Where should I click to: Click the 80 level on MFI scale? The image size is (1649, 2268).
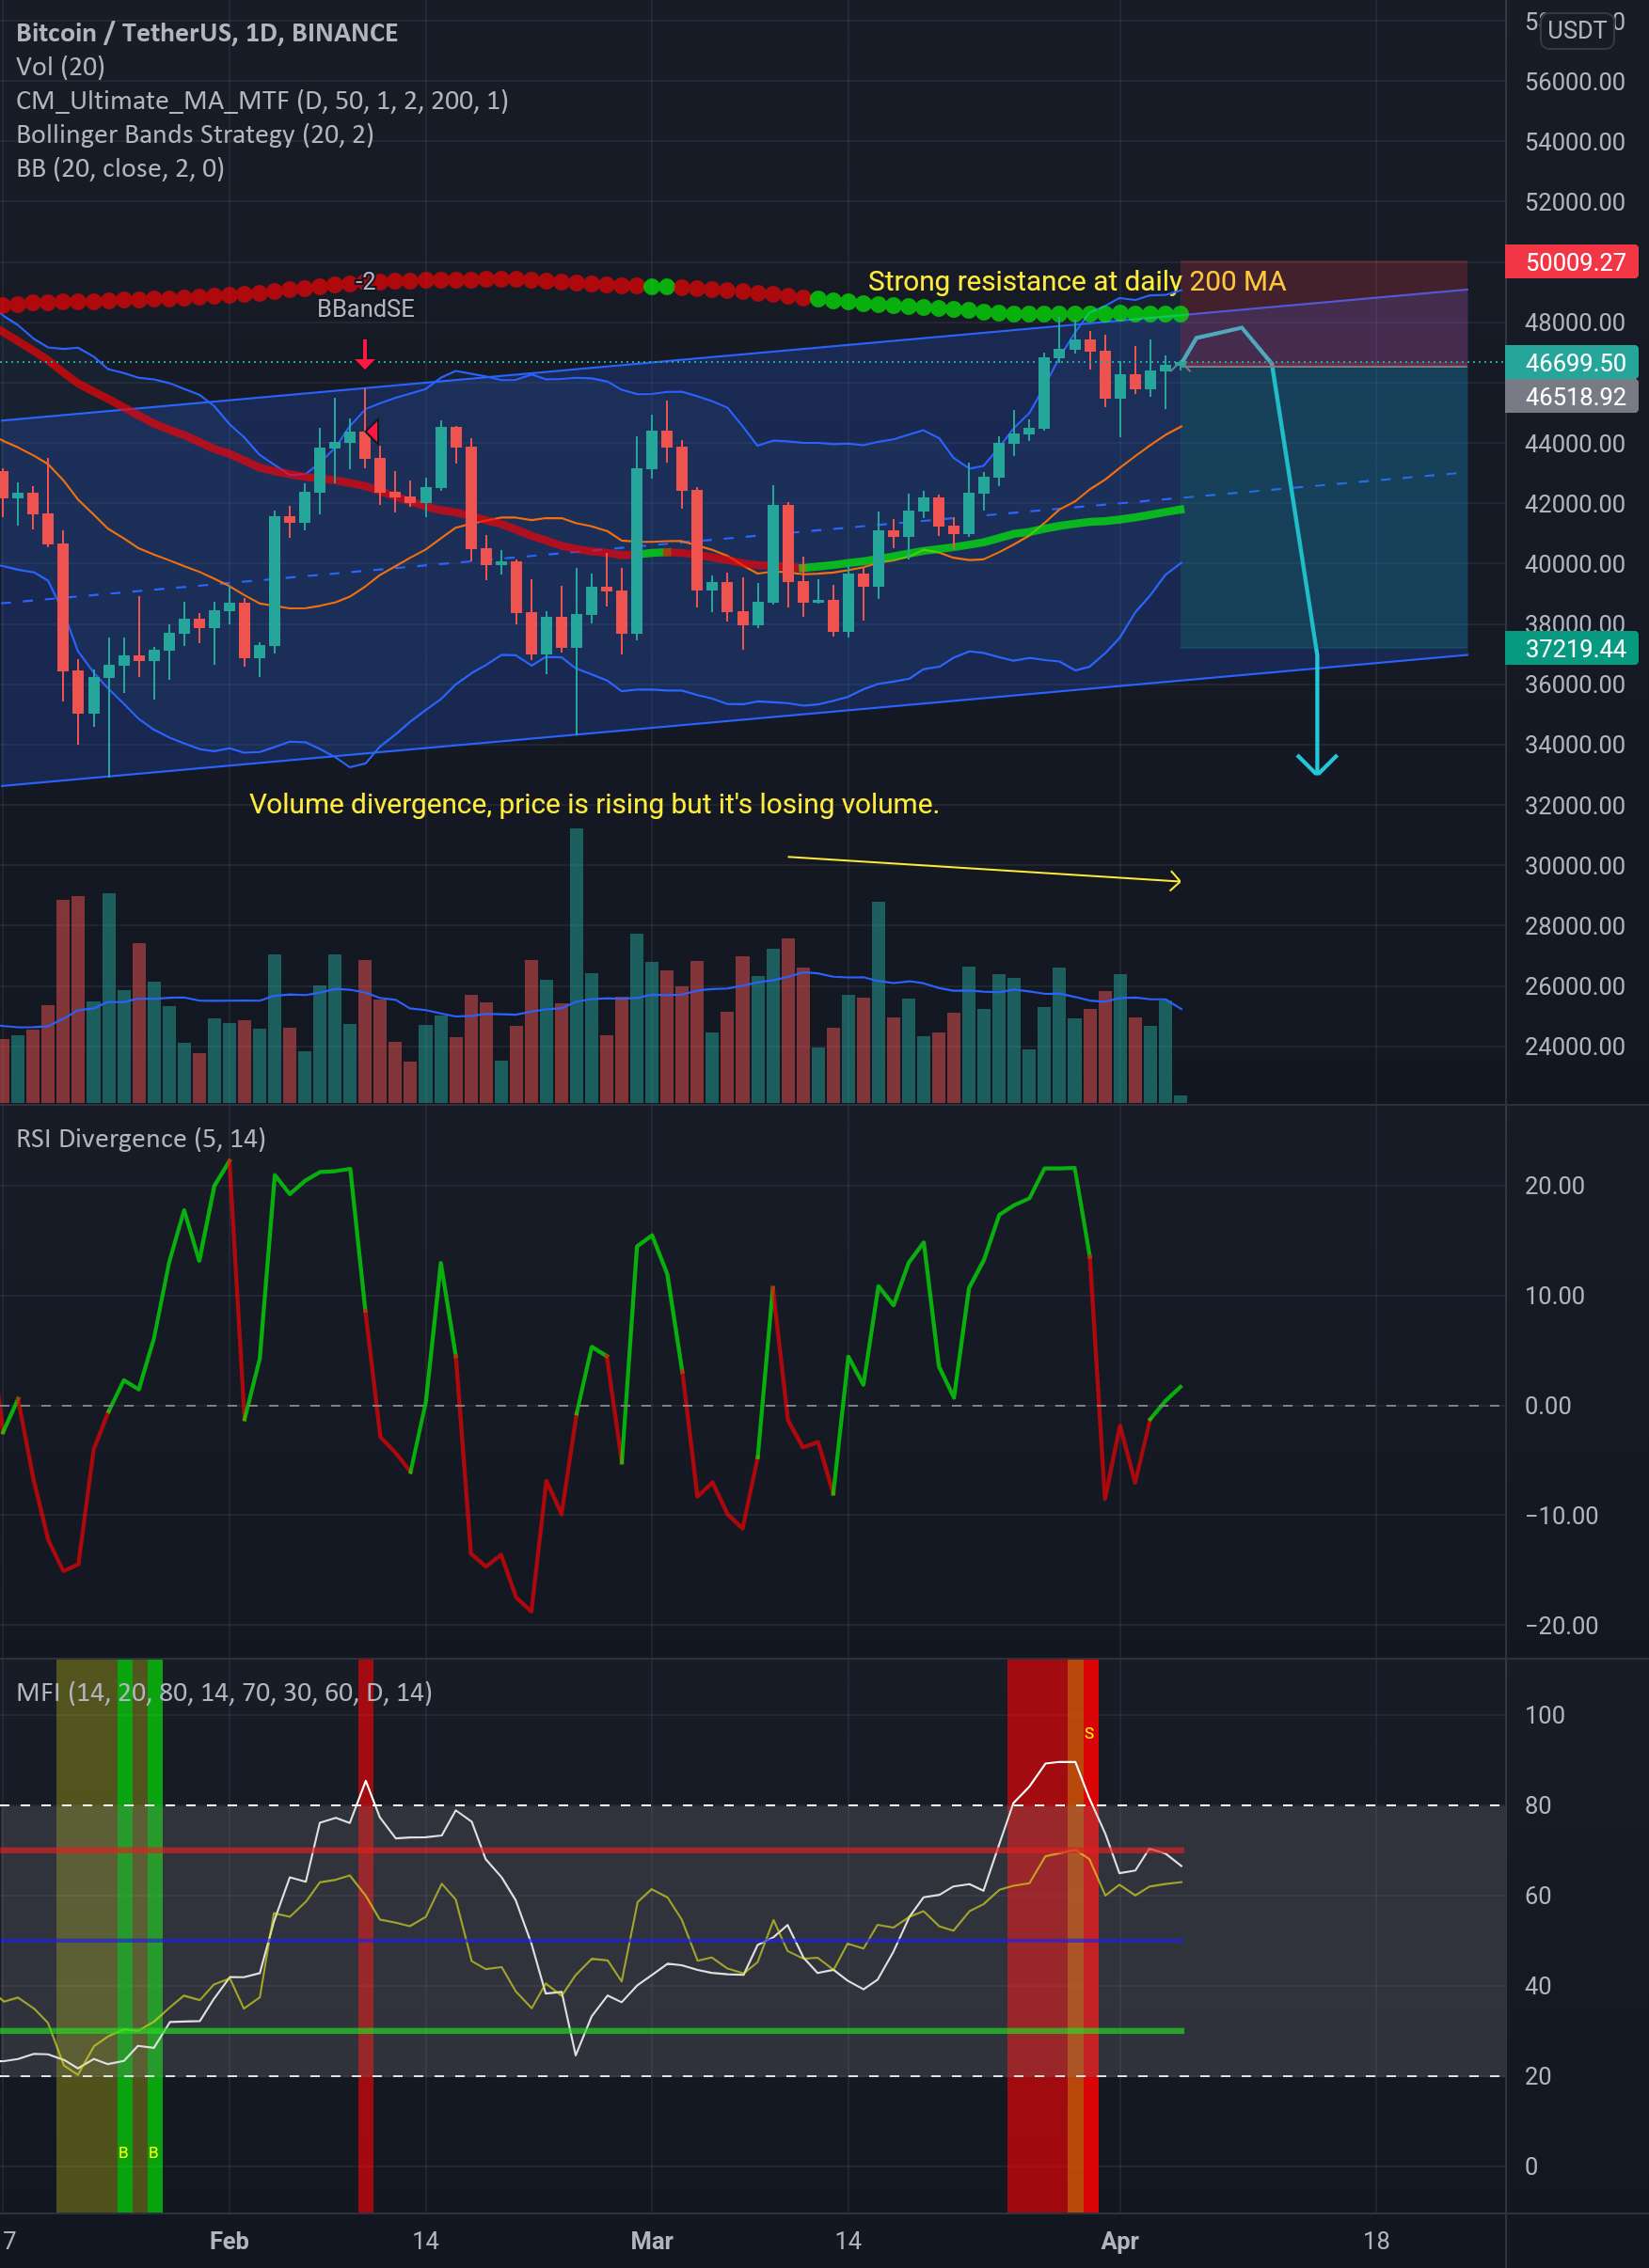[x=1538, y=1806]
